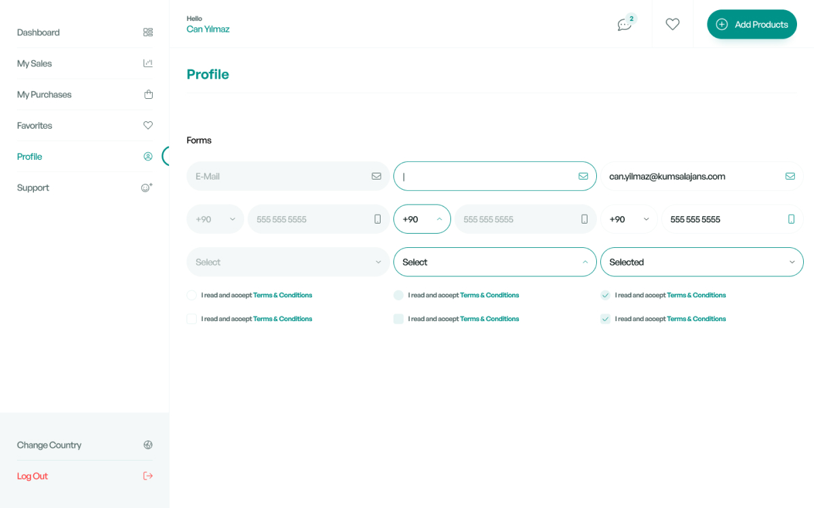Click the user name Can Yılmaz

pos(208,29)
